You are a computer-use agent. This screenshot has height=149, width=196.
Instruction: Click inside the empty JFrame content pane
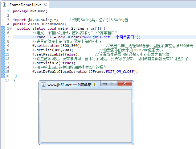86,116
